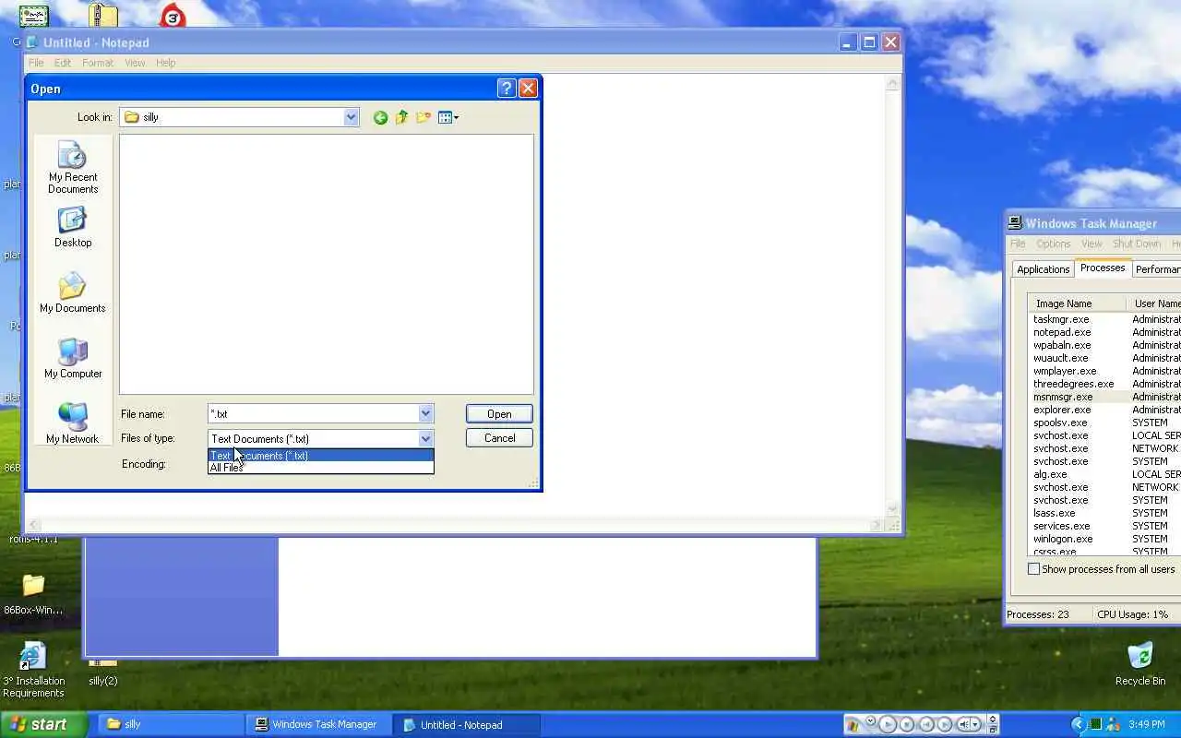Select notepad.exe process row
This screenshot has width=1181, height=738.
coord(1104,332)
